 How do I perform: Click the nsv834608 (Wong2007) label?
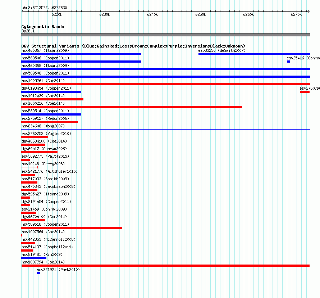[x=43, y=126]
